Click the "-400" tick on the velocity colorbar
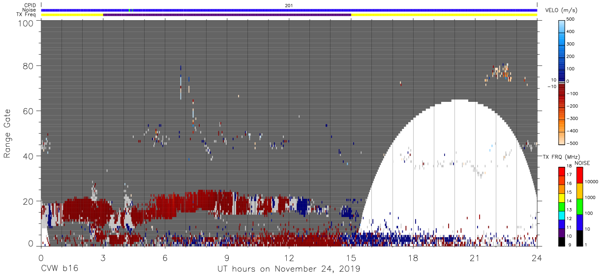The height and width of the screenshot is (279, 604). [572, 131]
